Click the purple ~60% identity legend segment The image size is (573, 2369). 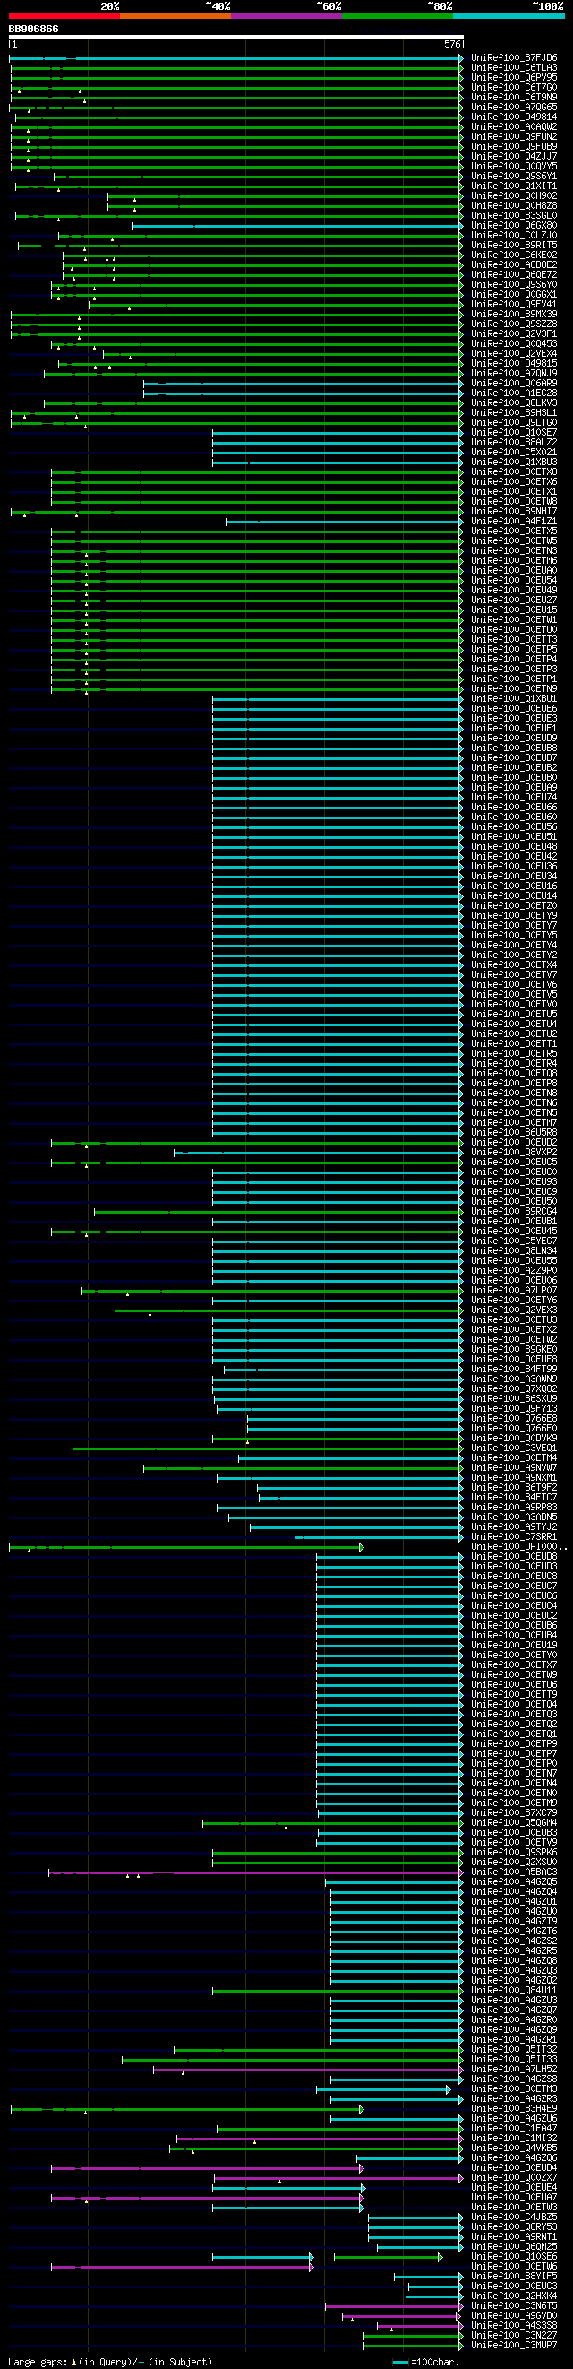pyautogui.click(x=286, y=15)
